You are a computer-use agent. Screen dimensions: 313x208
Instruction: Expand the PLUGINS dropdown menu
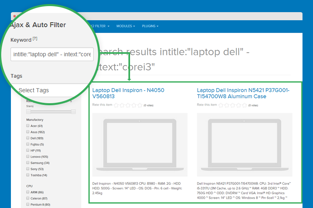tap(150, 26)
